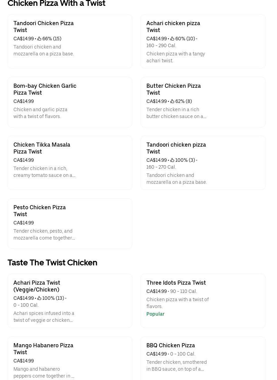
Task: Open Three Idots Pizza Twist item
Action: pyautogui.click(x=176, y=283)
